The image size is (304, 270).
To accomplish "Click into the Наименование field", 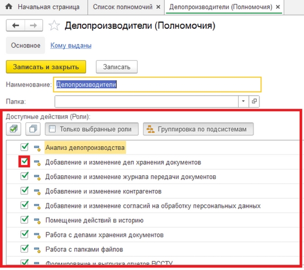I will pos(157,85).
